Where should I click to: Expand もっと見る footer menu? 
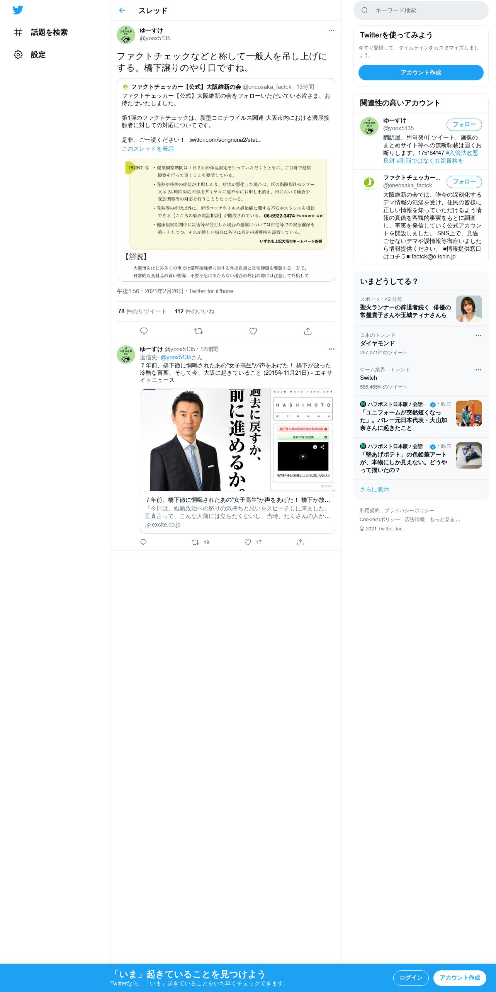pos(445,520)
